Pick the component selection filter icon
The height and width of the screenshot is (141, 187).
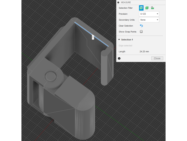[x=152, y=8]
